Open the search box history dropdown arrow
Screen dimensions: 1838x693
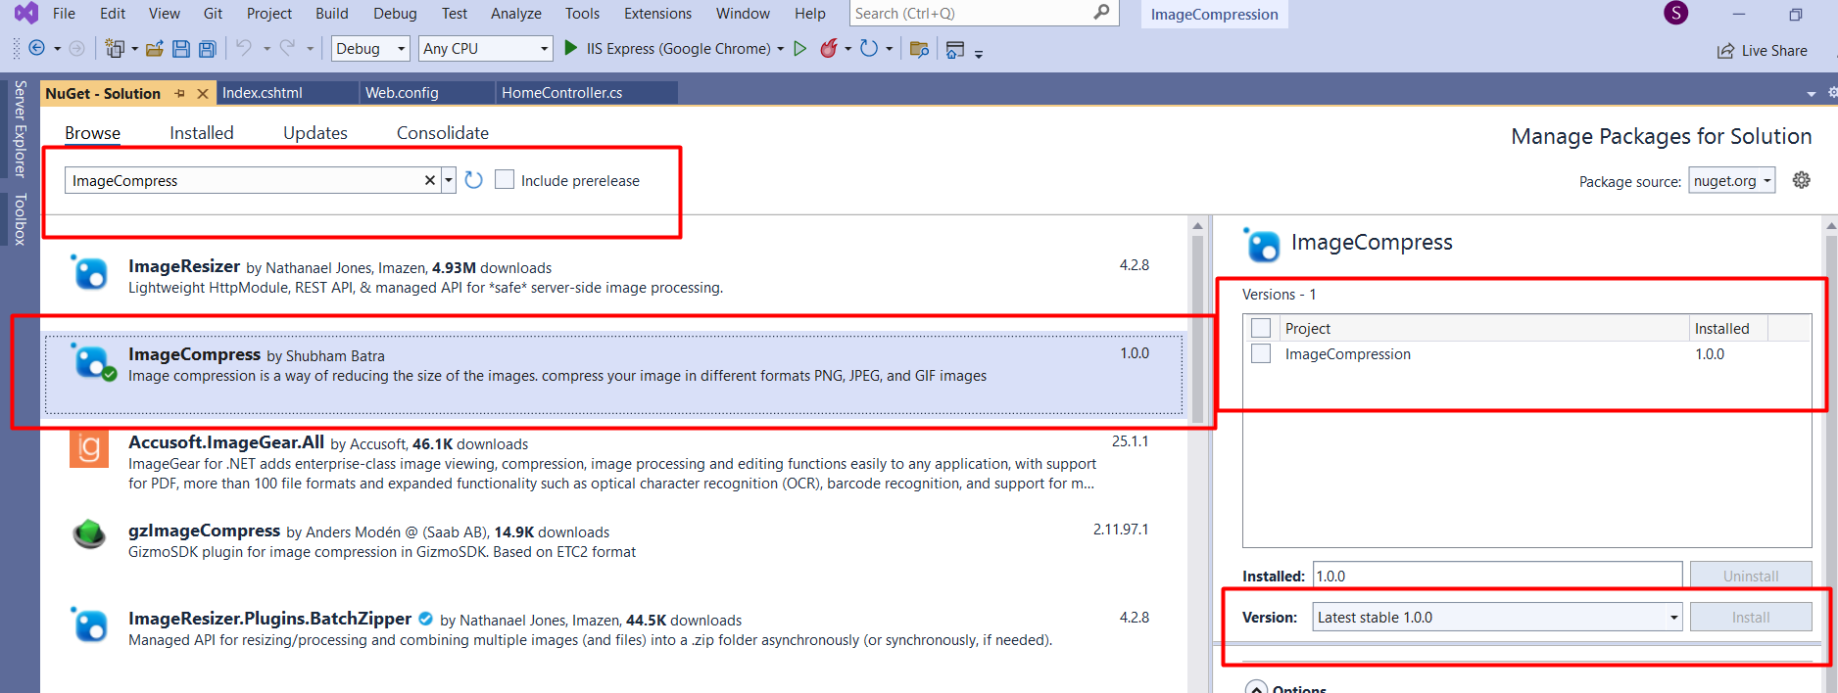coord(449,180)
